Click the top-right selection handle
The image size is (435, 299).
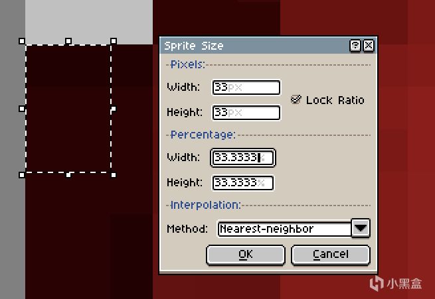click(x=113, y=41)
